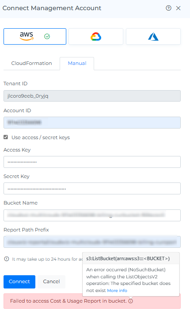Close the Connect Management Account dialog
Image resolution: width=190 pixels, height=315 pixels.
coord(179,8)
